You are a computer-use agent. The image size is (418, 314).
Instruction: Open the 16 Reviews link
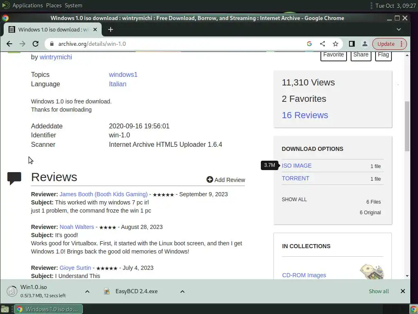305,115
